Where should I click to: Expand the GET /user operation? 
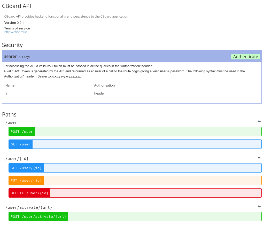pos(135,144)
